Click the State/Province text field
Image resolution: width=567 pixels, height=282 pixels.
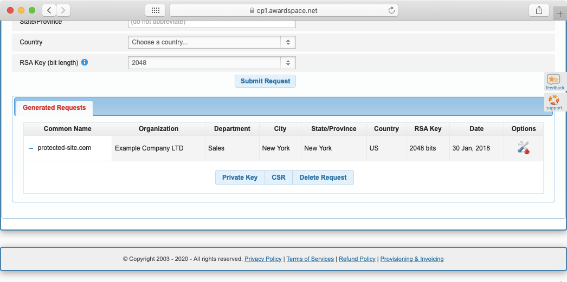pos(212,23)
